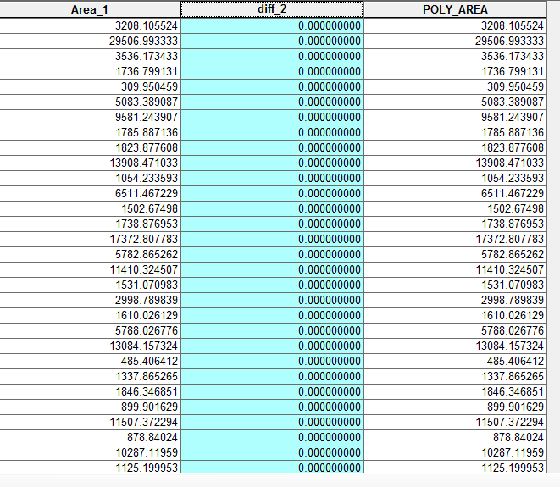Screen dimensions: 560x487
Task: Click Area_1 cell 5083.389087
Action: tap(90, 102)
